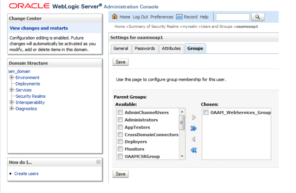Select the Groups tab
Screen dimensions: 296x193
195,49
